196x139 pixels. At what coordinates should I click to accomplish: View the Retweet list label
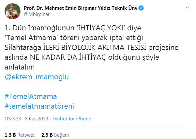click(26, 135)
